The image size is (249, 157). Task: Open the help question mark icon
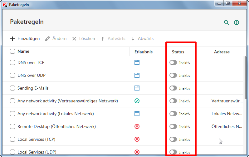[237, 22]
